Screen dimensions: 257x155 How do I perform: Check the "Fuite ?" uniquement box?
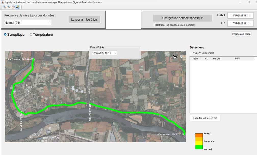pos(191,53)
